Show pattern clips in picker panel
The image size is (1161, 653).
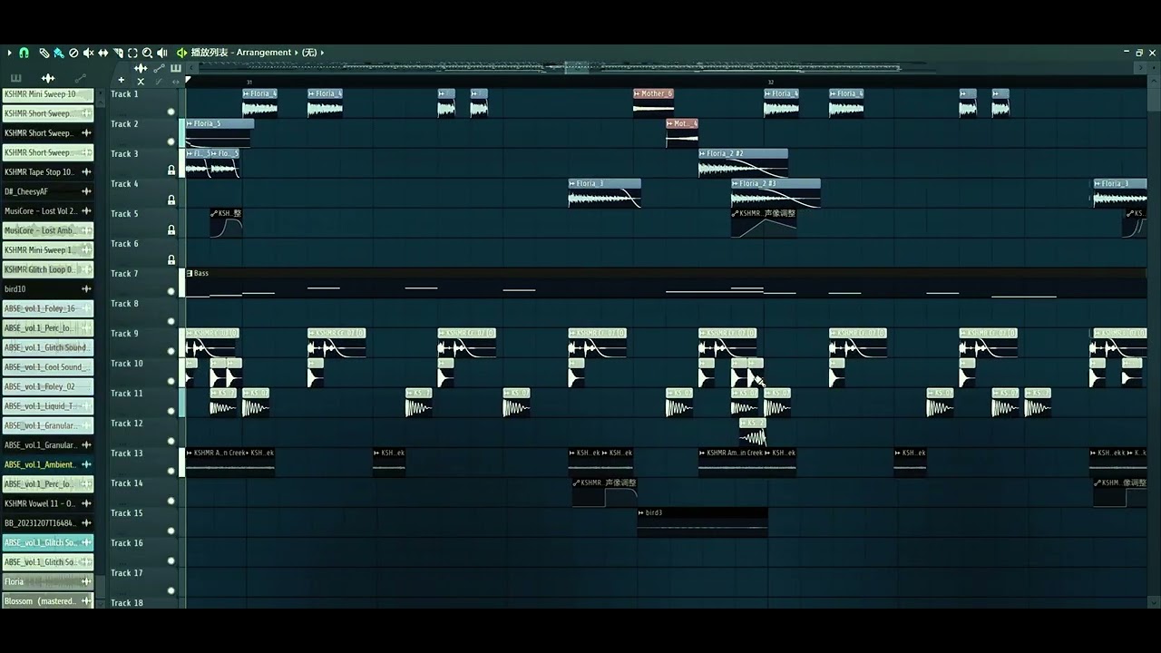pos(15,78)
